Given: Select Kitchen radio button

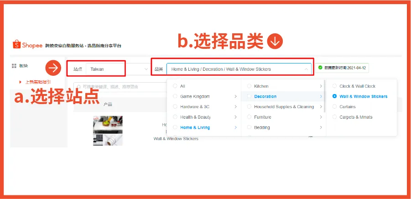Looking at the screenshot, I should 249,86.
